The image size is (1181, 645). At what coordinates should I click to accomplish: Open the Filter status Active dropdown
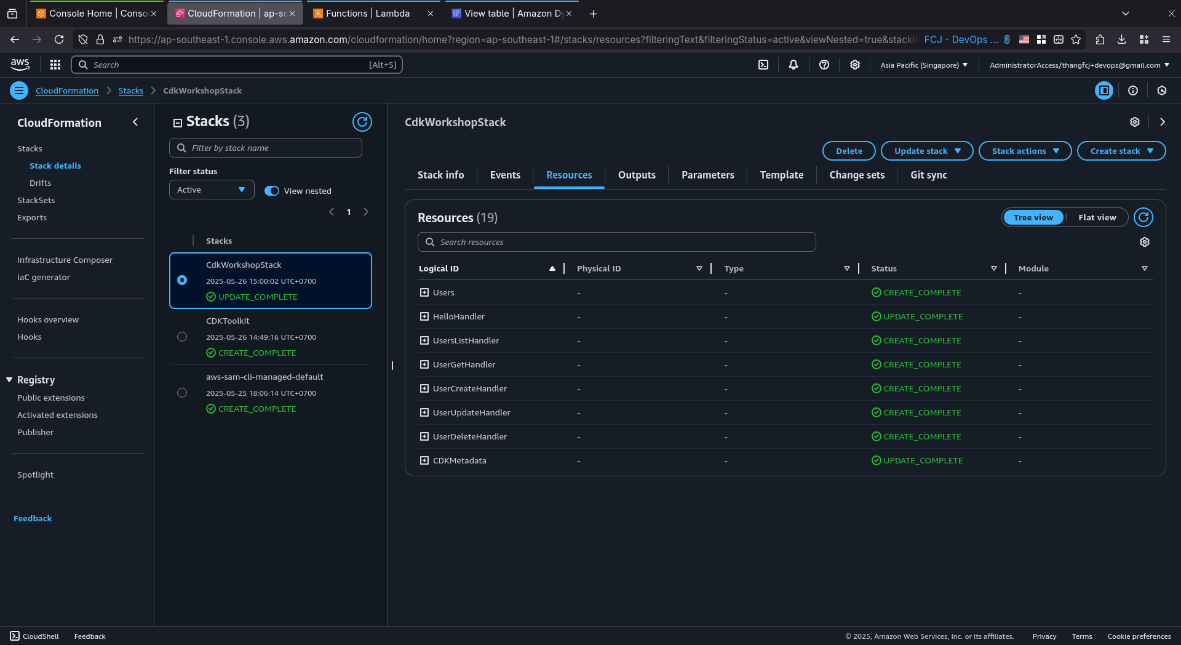pyautogui.click(x=212, y=190)
